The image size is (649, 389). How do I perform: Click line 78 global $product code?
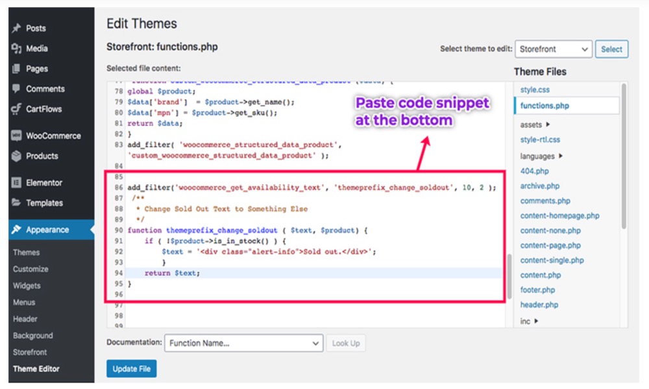point(162,91)
